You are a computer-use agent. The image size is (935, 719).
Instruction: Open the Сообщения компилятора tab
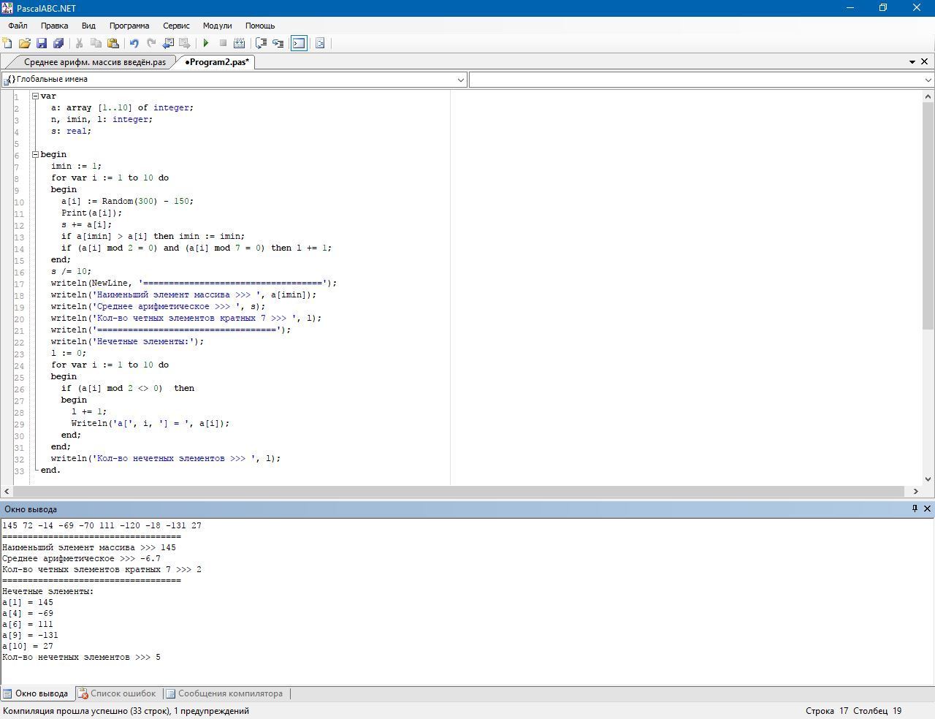[224, 693]
